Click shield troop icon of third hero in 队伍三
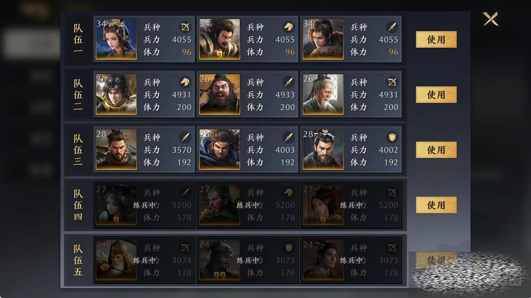 [x=392, y=137]
